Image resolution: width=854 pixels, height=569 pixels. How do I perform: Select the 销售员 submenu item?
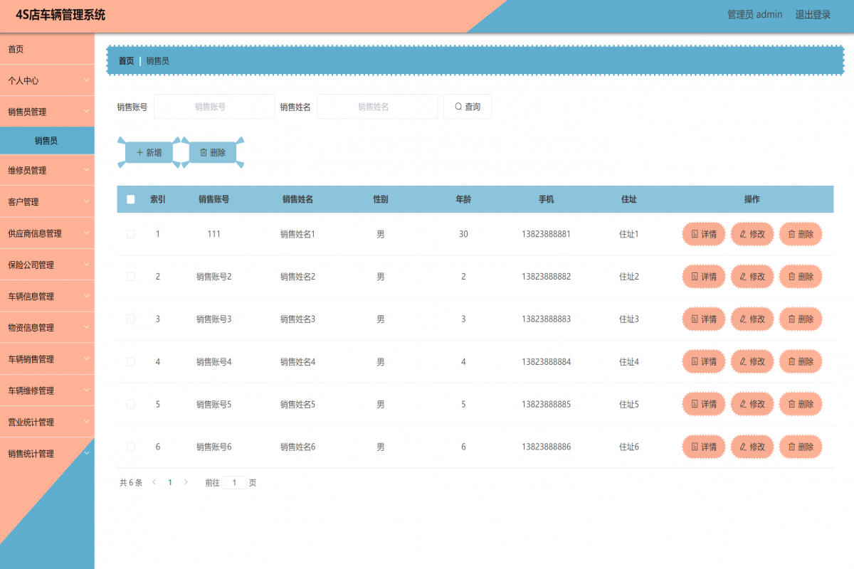point(47,141)
